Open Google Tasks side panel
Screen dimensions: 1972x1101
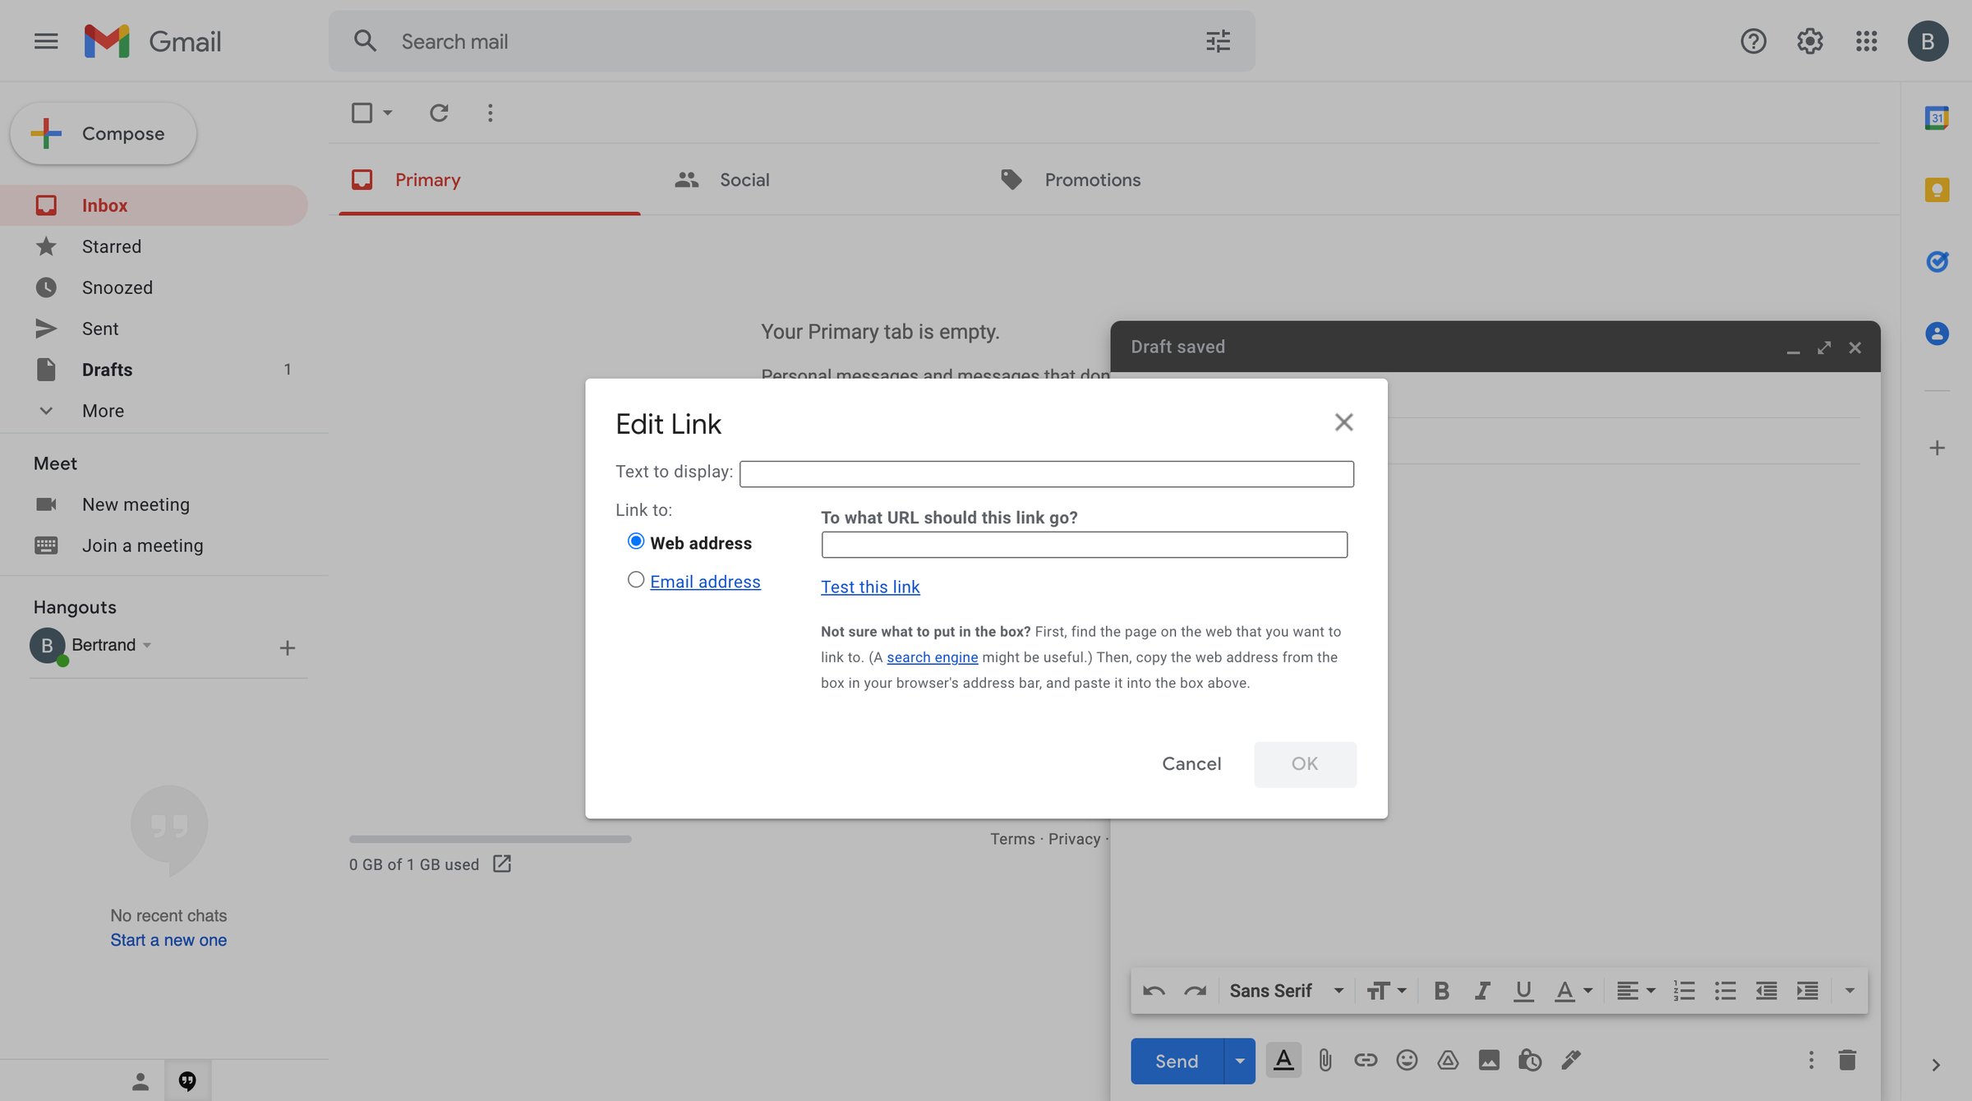1937,261
